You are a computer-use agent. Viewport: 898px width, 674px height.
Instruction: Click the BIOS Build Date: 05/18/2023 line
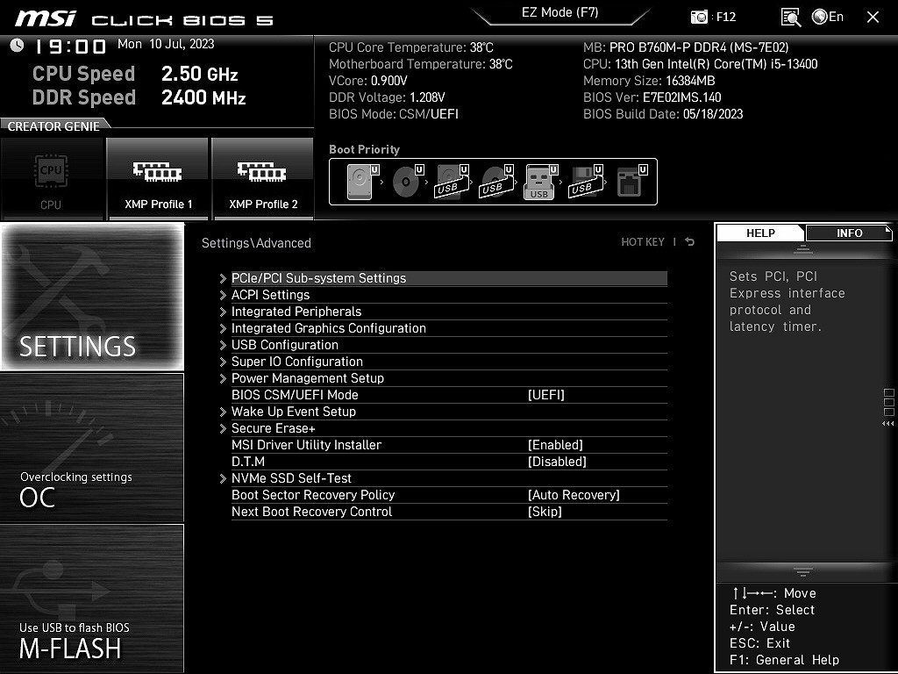[x=663, y=114]
